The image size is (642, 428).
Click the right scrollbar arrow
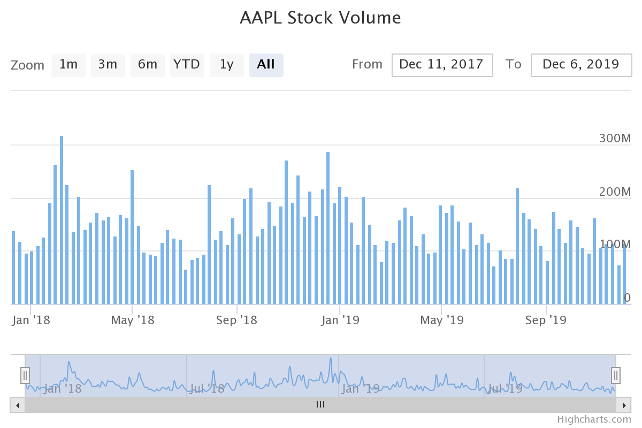(625, 405)
